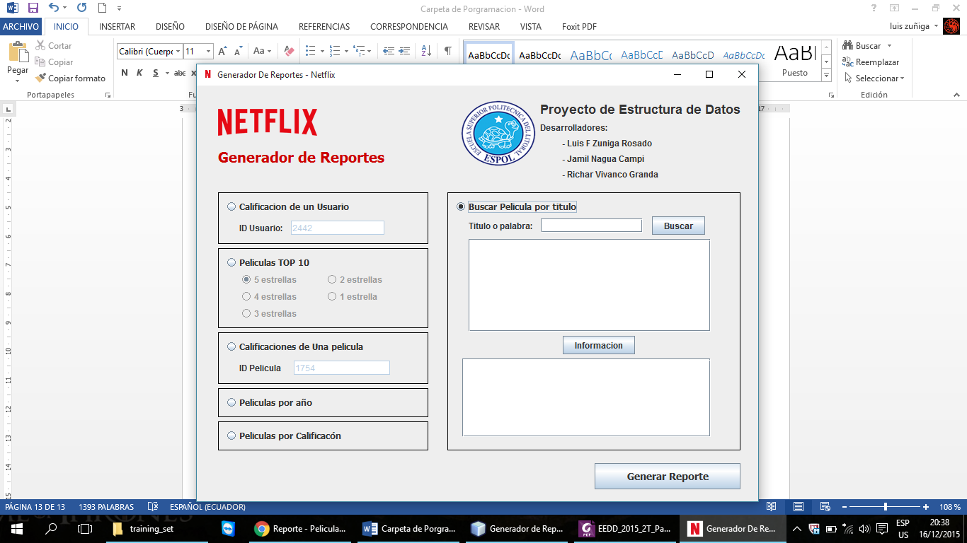Select the Peliculas TOP 10 radio button
This screenshot has width=967, height=543.
click(231, 263)
